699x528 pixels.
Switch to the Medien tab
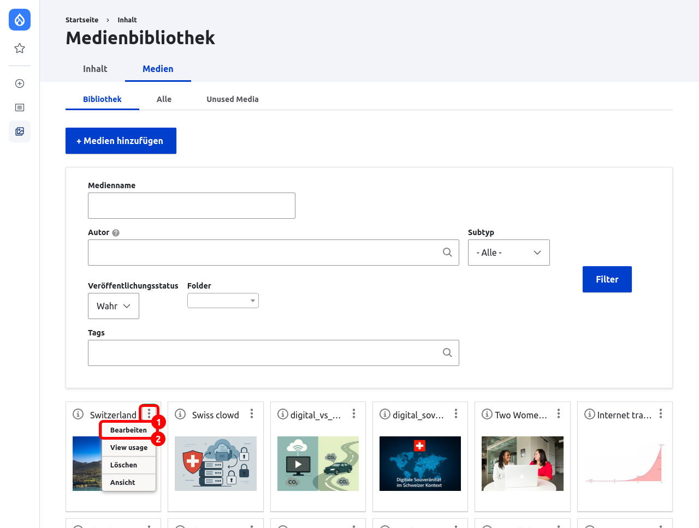(x=158, y=69)
